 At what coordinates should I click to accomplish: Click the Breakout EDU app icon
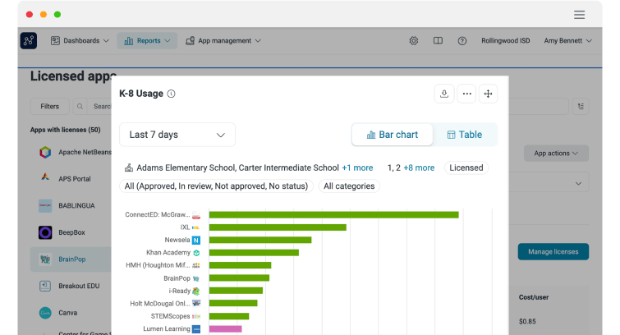(x=45, y=286)
